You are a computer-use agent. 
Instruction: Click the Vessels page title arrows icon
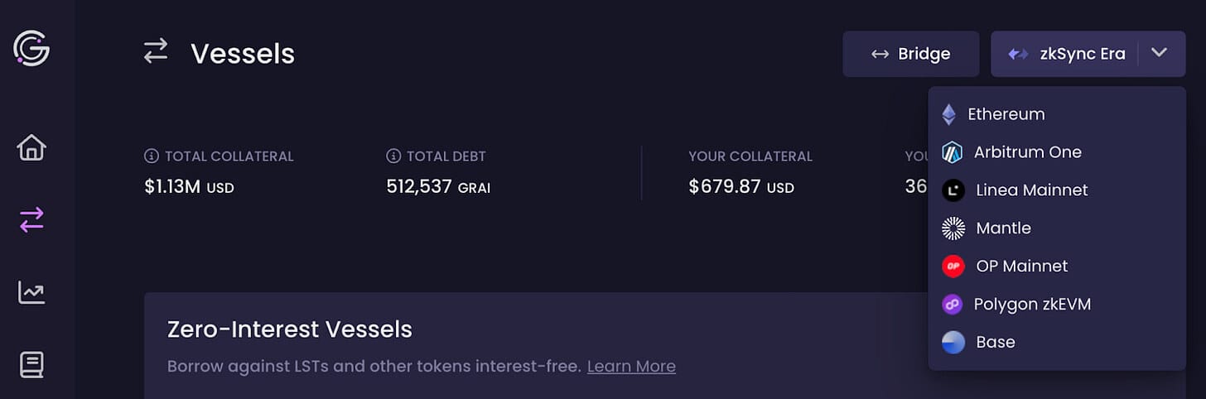click(x=156, y=52)
